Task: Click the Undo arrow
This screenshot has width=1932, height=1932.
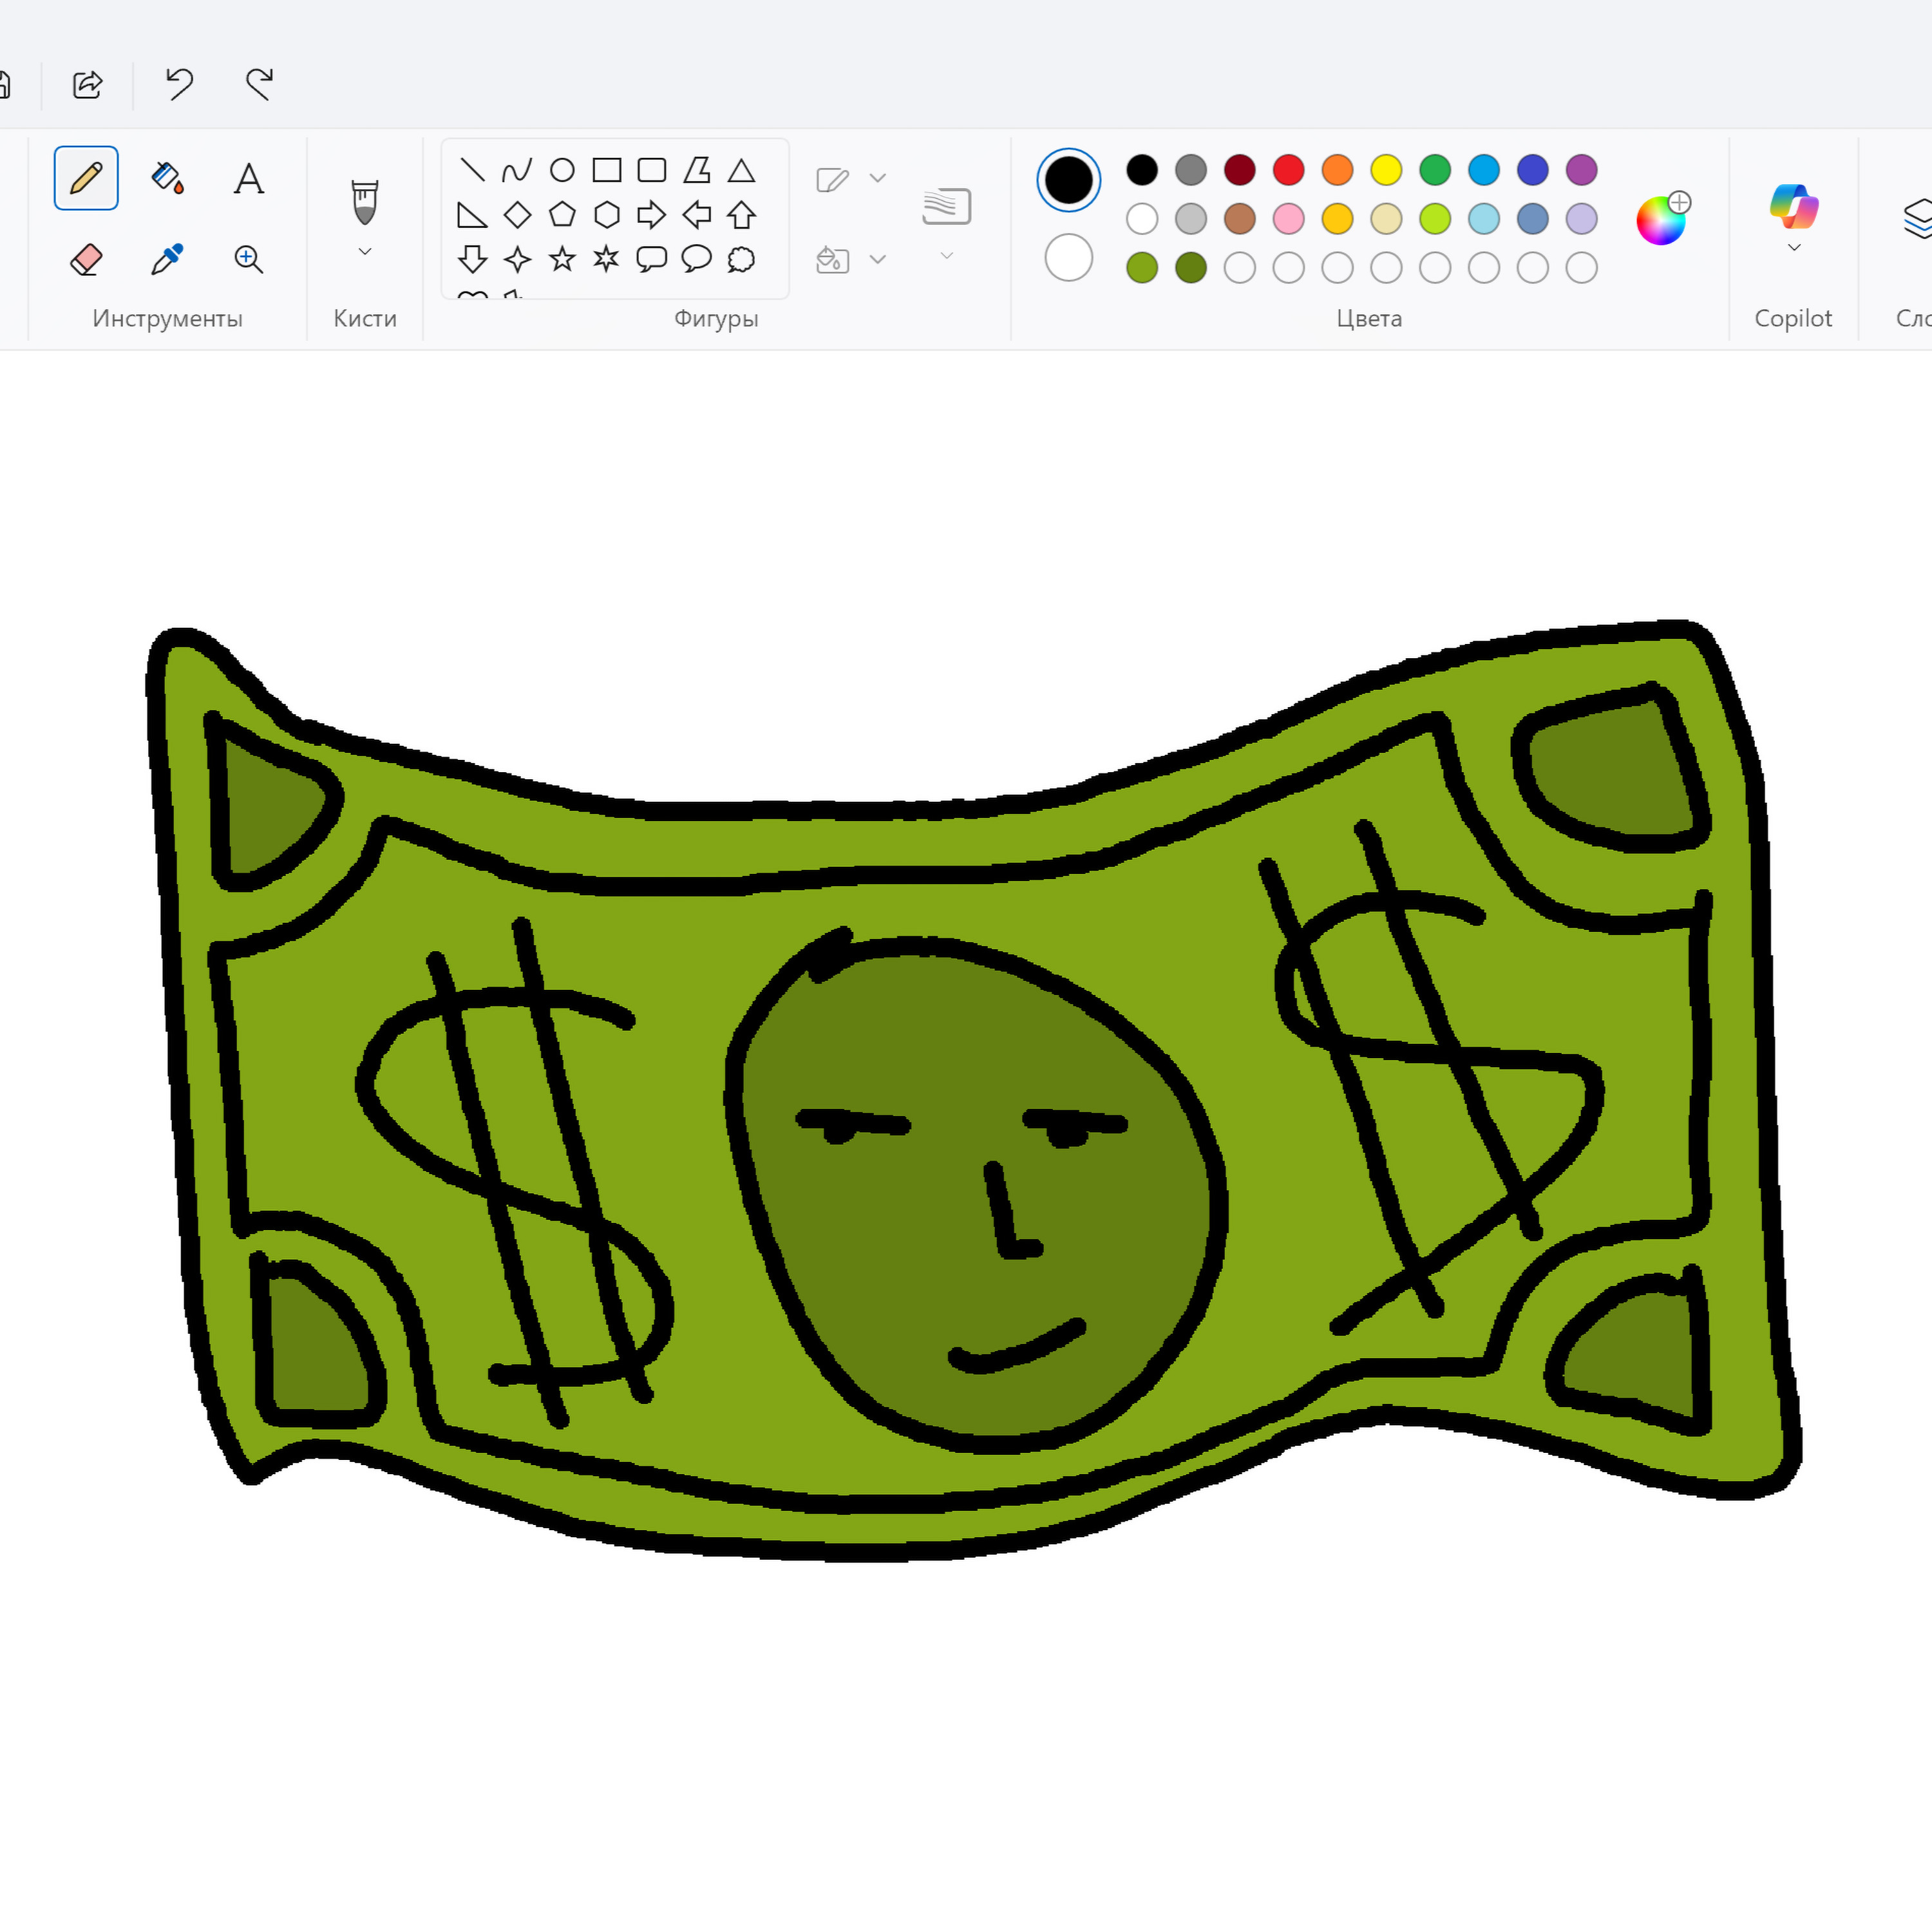Action: coord(179,84)
